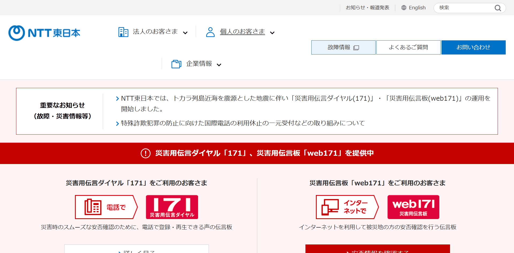Click heading 災害用伝言板「web171」をご利用のお客さま
Viewport: 514px width, 253px height.
click(x=377, y=183)
